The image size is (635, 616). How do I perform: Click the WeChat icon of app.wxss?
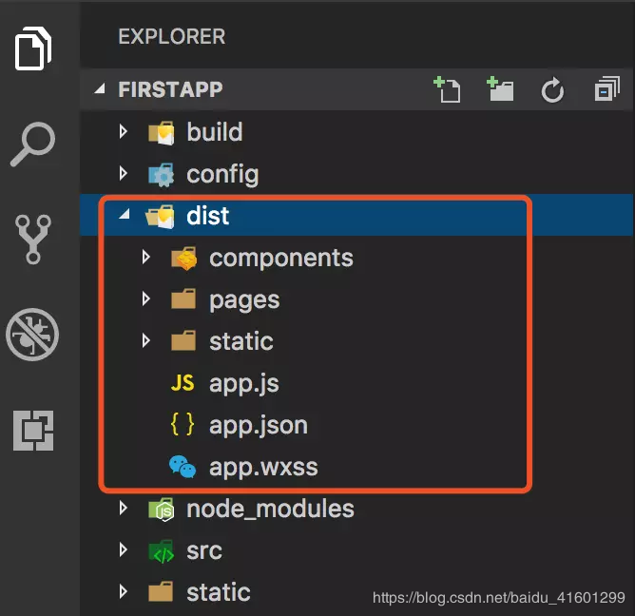pyautogui.click(x=183, y=467)
